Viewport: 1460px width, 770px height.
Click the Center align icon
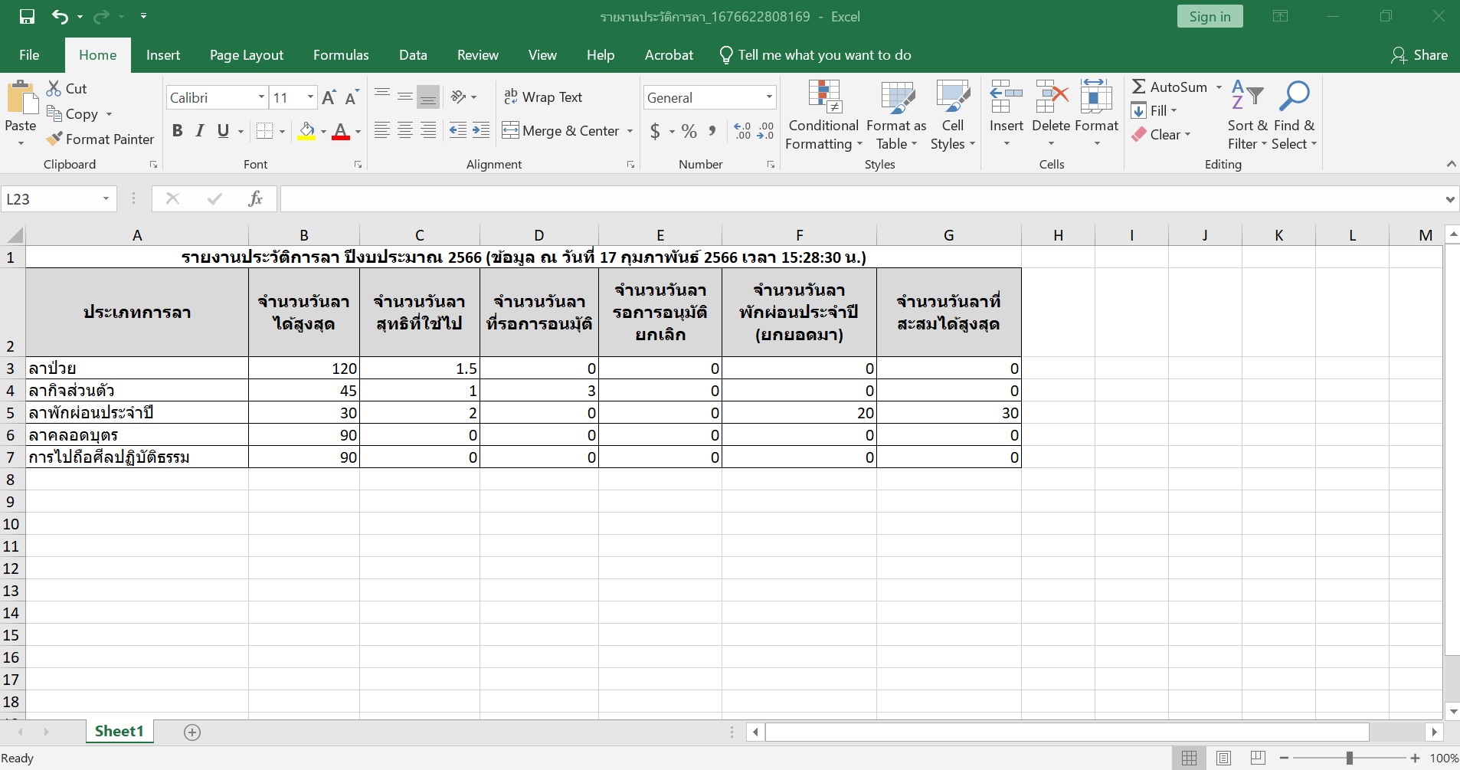405,131
